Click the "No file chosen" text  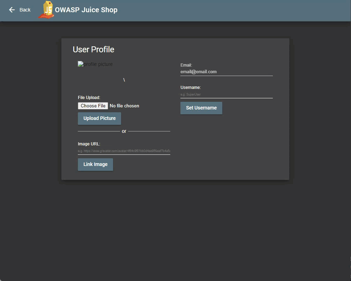click(124, 106)
